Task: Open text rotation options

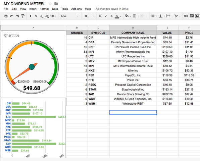Action: click(x=176, y=16)
